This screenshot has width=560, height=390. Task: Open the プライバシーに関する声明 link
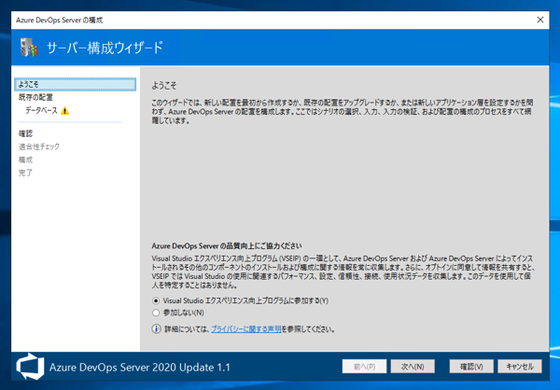pyautogui.click(x=246, y=329)
